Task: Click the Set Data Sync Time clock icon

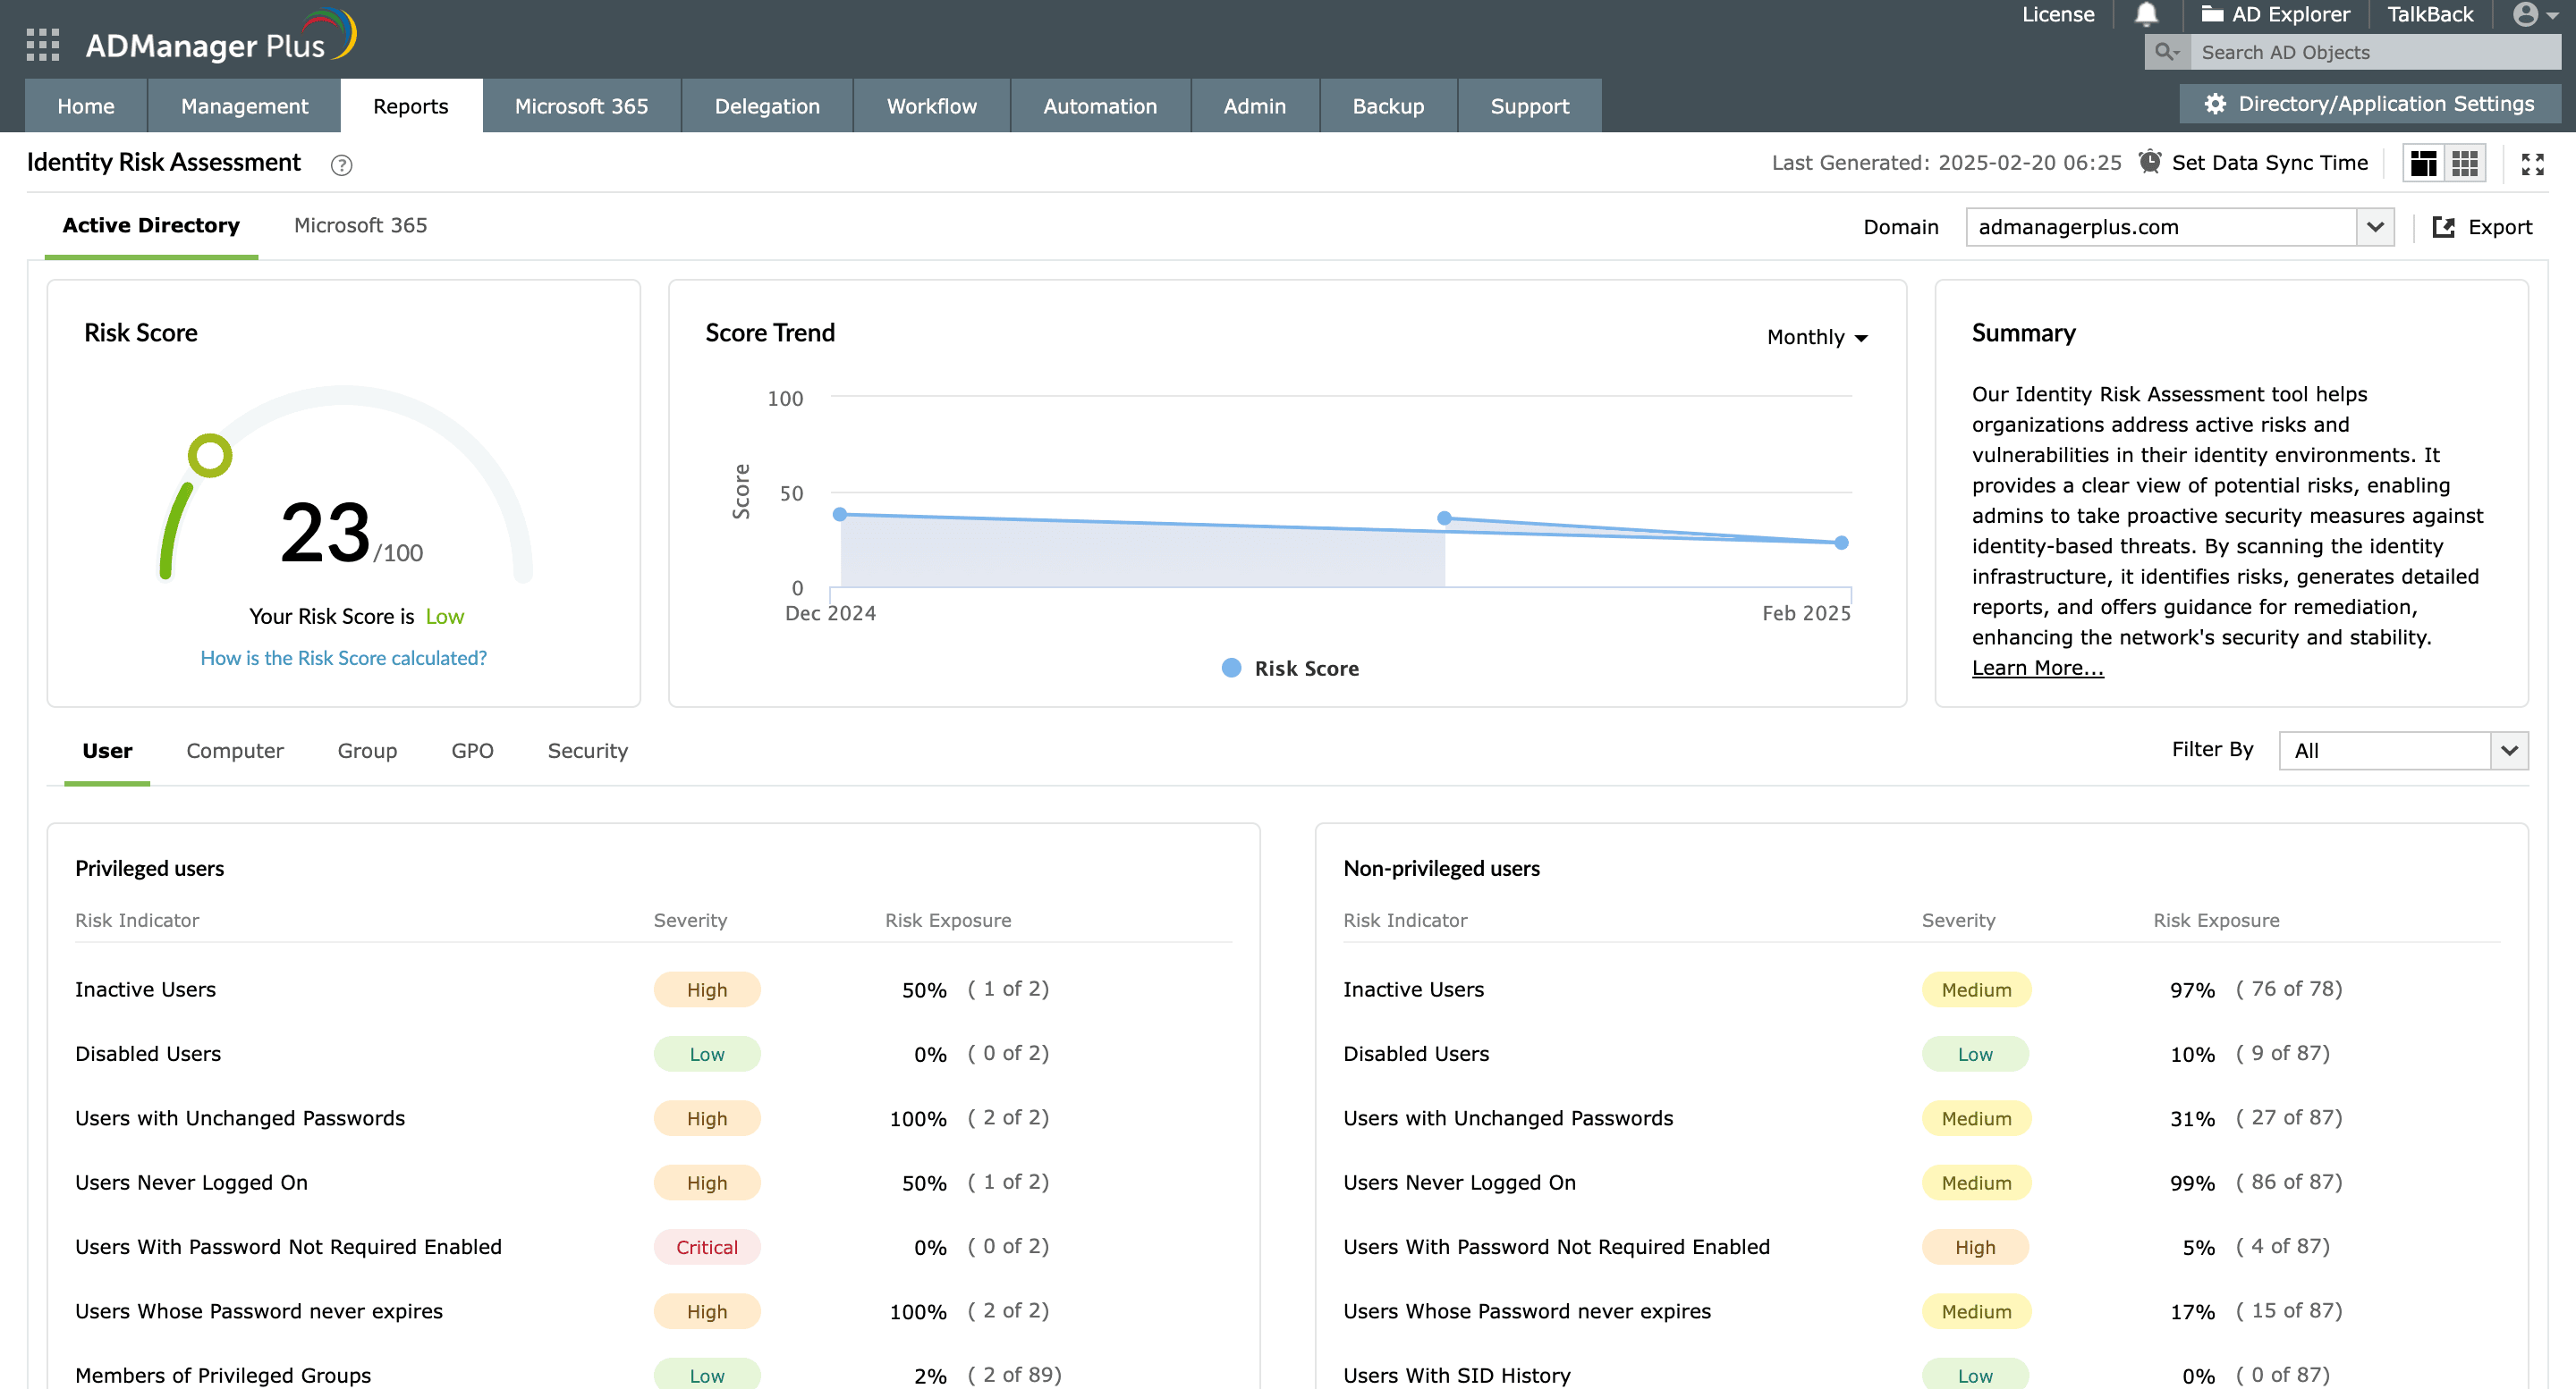Action: point(2150,163)
